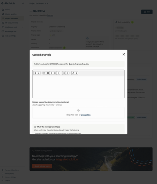Apply the fourth heading (H4) style

click(55, 73)
